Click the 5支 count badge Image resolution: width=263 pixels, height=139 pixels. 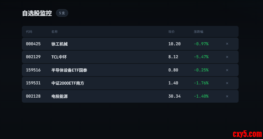(x=62, y=13)
